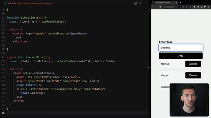Go back in the browser
Image resolution: width=211 pixels, height=118 pixels.
(x=153, y=7)
